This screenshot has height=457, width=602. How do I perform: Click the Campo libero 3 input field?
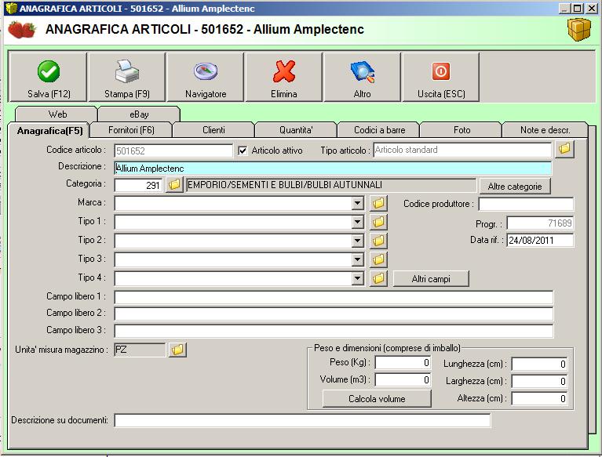point(334,331)
